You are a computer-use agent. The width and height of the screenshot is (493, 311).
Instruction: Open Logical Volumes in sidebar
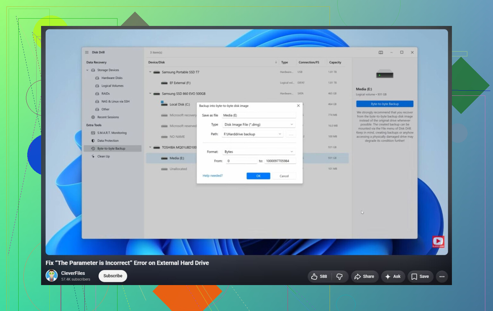click(x=112, y=86)
